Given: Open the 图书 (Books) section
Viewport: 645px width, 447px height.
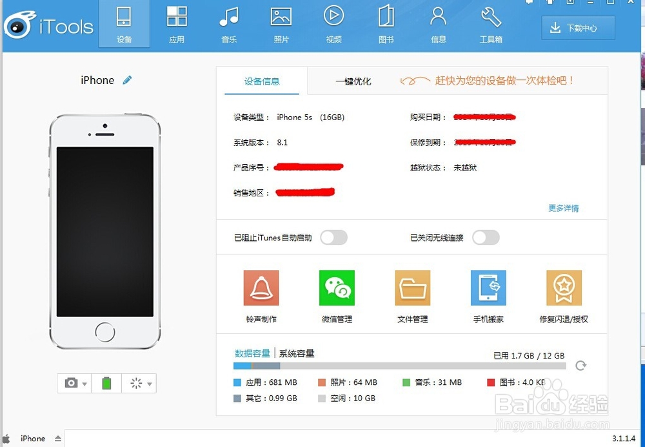Looking at the screenshot, I should tap(386, 24).
